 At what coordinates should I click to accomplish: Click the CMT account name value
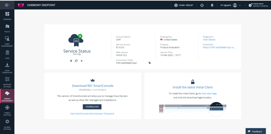118,40
